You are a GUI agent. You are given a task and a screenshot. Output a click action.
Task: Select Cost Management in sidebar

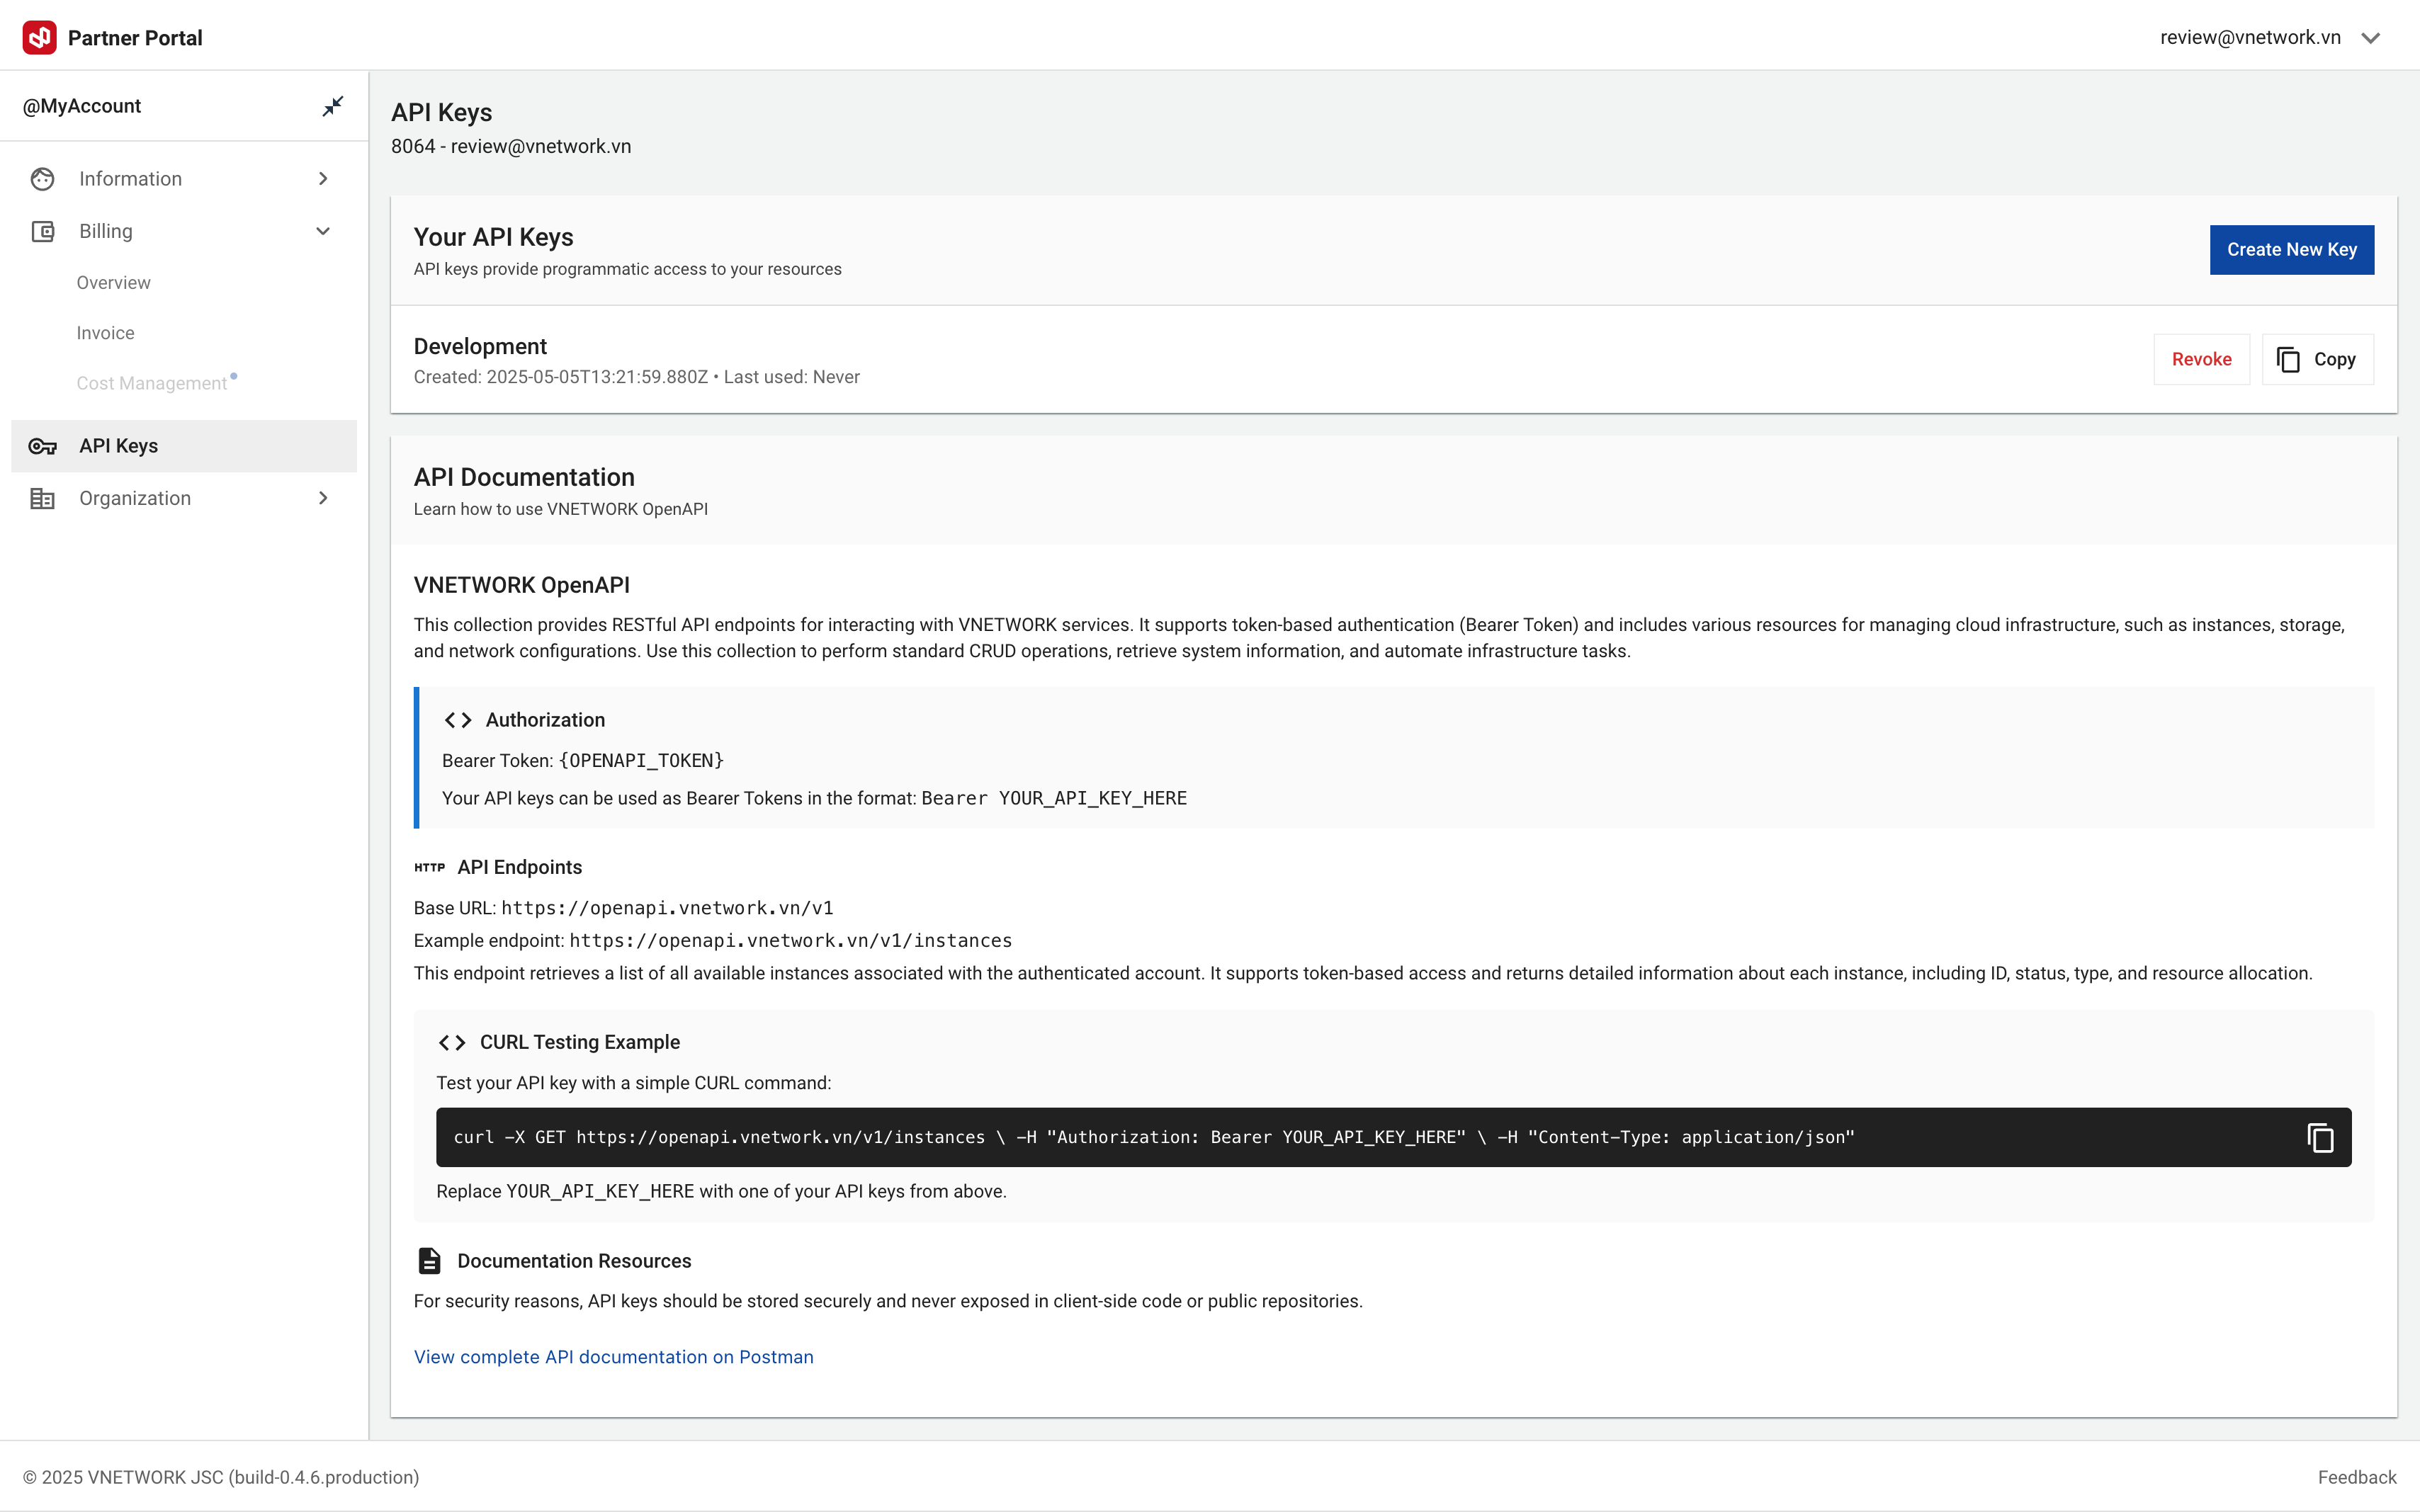coord(151,383)
